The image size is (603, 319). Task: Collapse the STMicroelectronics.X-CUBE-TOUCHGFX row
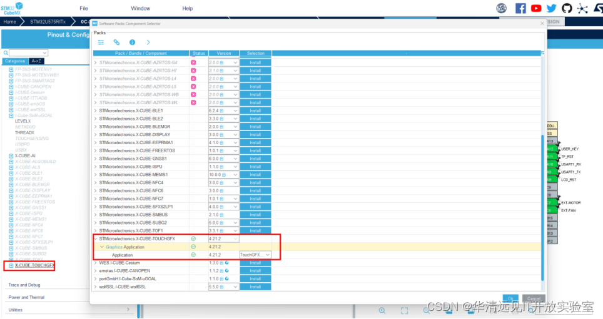96,238
